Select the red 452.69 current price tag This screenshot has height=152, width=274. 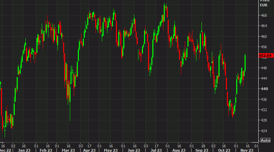point(266,56)
